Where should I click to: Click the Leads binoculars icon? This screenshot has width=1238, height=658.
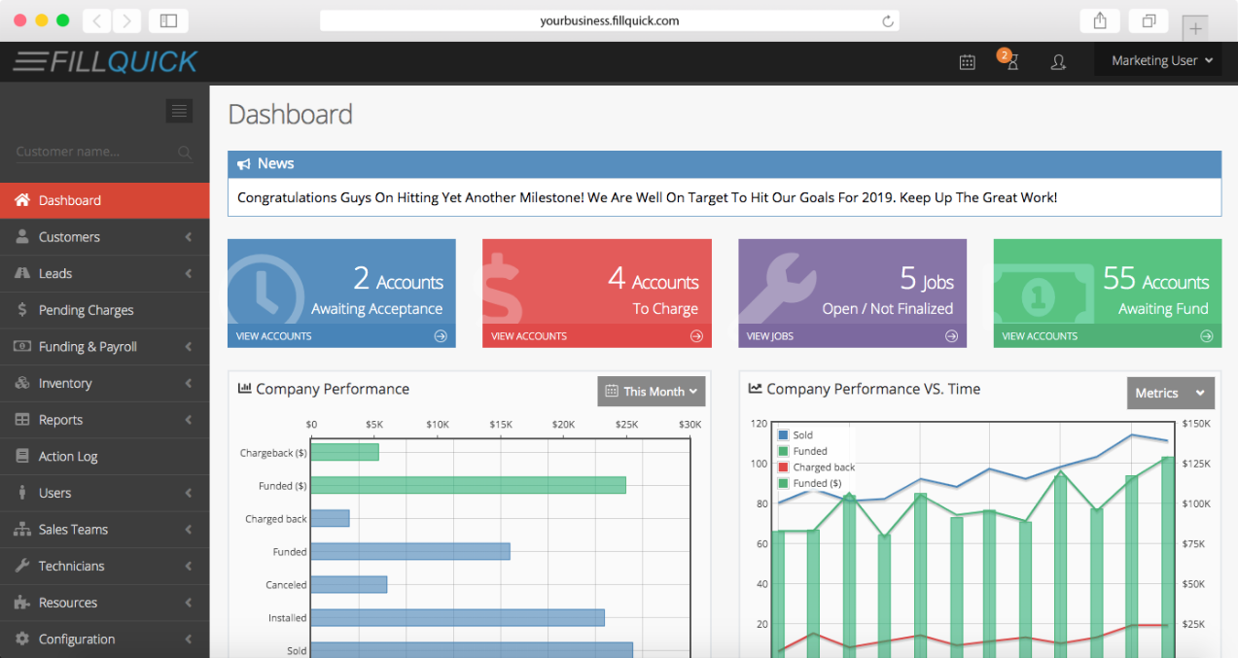tap(22, 273)
